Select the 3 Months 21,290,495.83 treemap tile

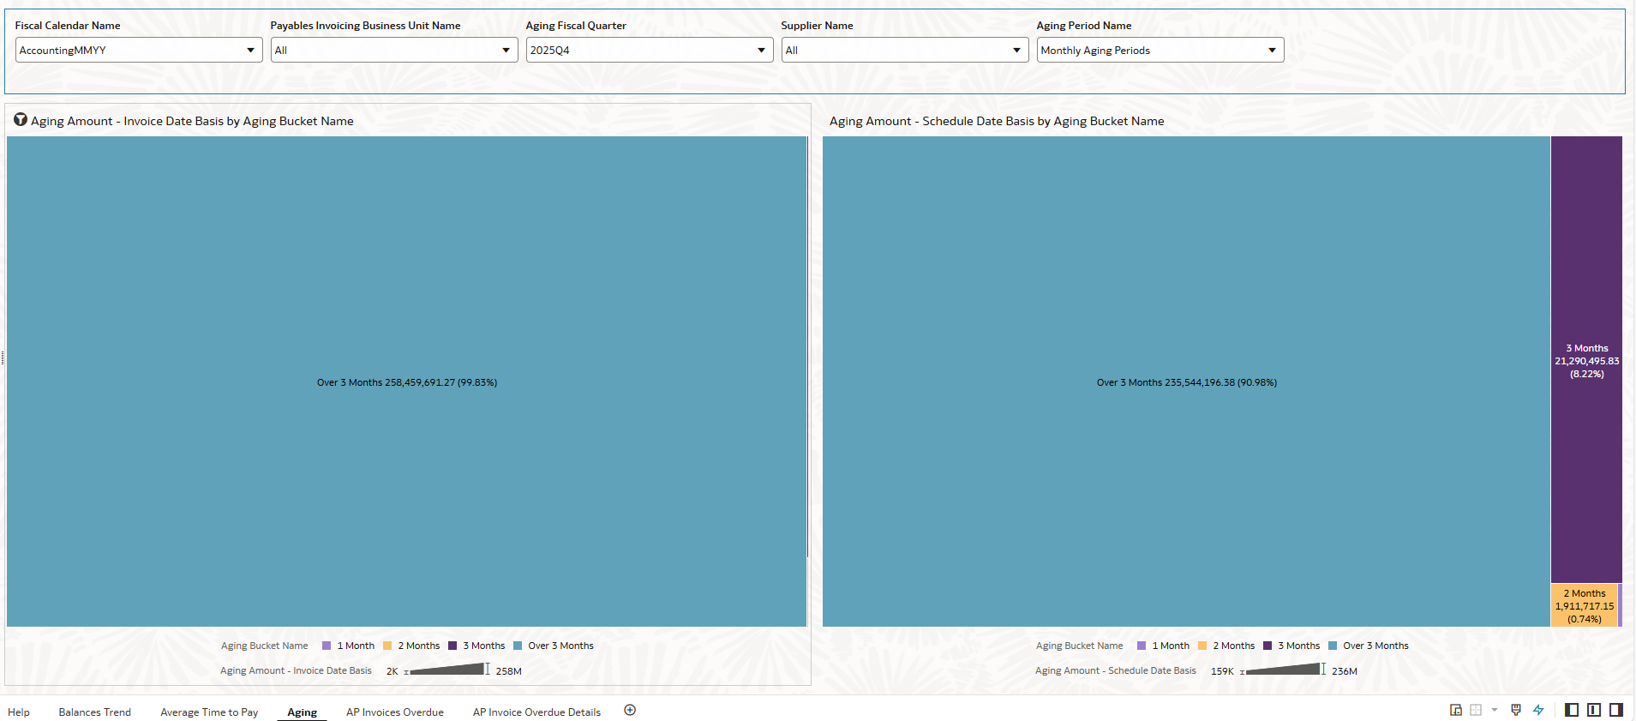pos(1586,360)
